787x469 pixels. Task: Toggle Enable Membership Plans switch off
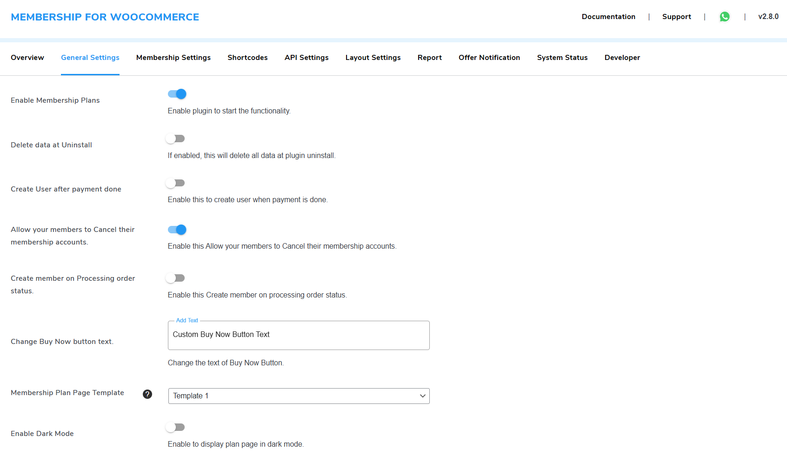pos(177,94)
